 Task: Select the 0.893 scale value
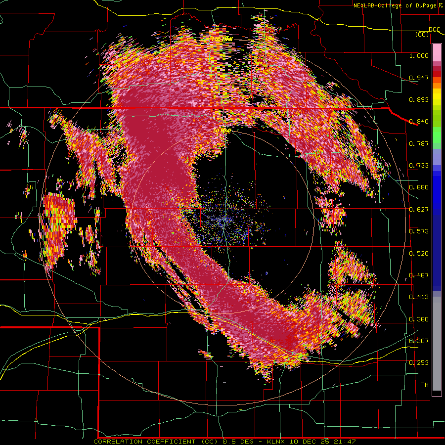419,99
